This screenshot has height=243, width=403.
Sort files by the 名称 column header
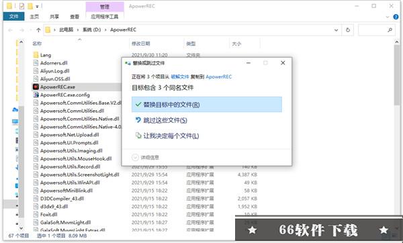coord(37,44)
